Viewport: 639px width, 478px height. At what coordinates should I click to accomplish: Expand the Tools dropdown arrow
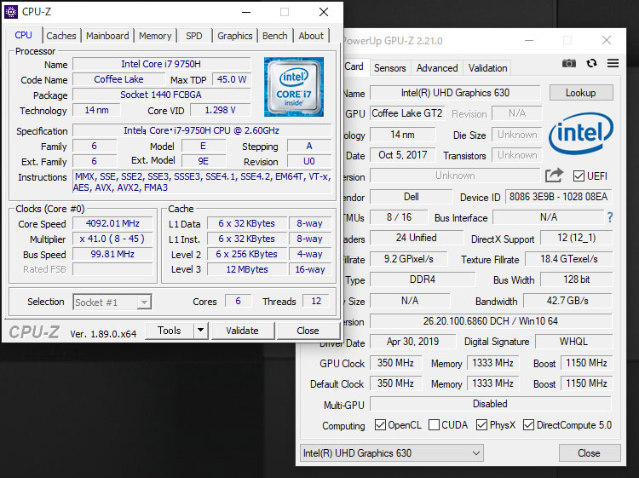point(200,330)
